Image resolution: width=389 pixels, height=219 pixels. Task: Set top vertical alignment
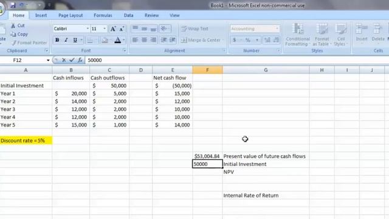(135, 29)
